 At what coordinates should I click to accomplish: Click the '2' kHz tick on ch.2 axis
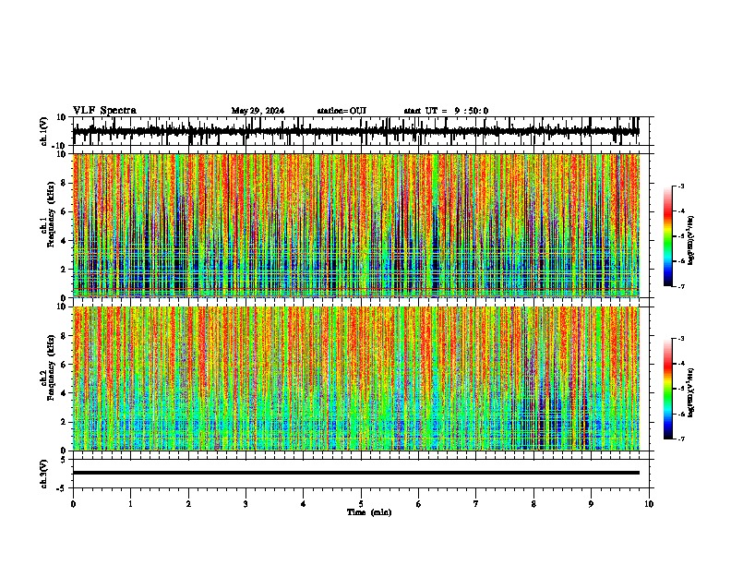pyautogui.click(x=64, y=422)
